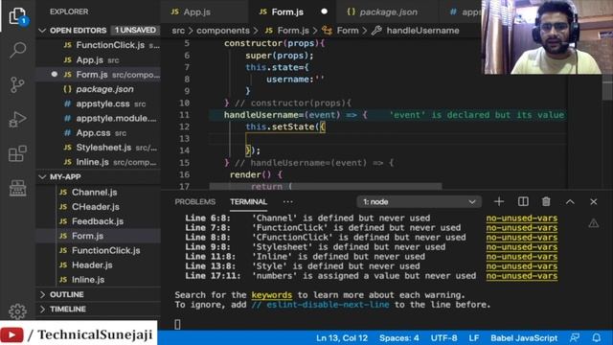Open the PROBLEMS panel tab
This screenshot has height=345, width=613.
pyautogui.click(x=195, y=202)
